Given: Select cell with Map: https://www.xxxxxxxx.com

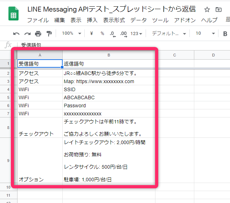Looking at the screenshot, I should tap(109, 81).
